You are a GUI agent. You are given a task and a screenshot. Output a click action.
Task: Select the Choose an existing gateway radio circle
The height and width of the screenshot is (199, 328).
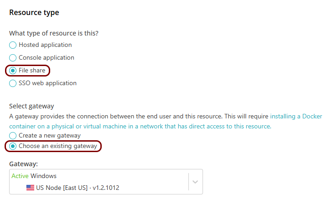[13, 146]
